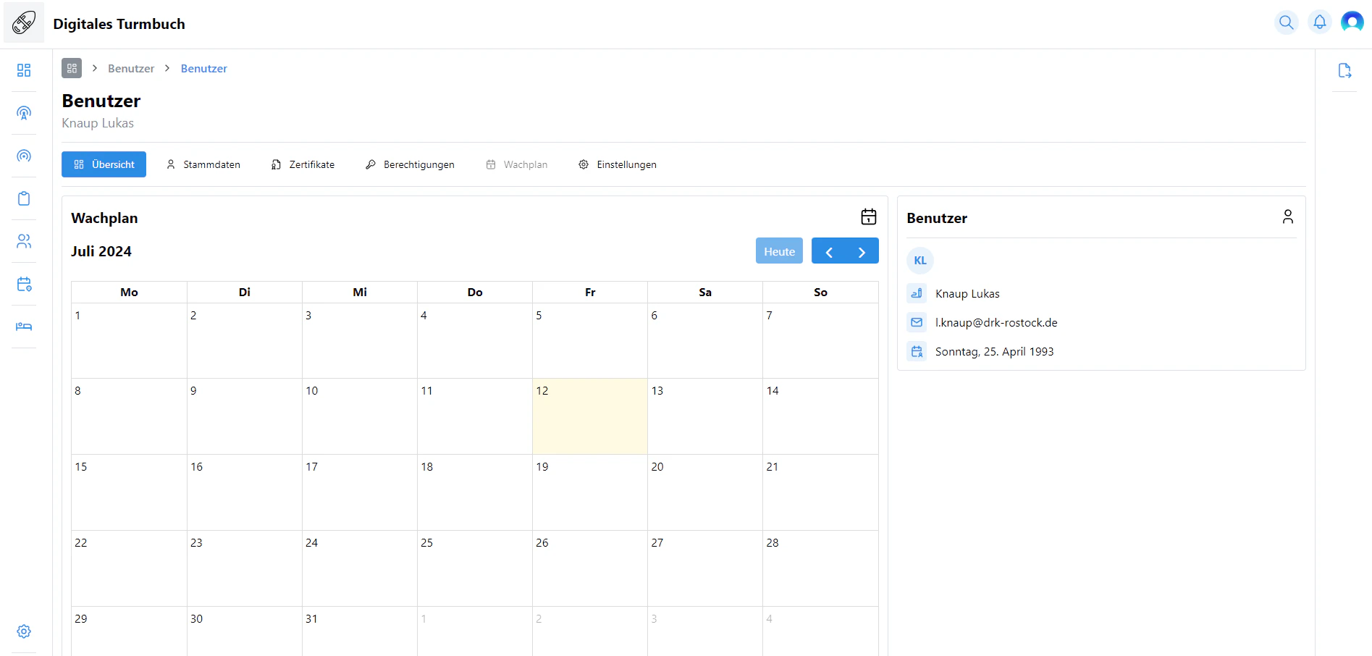Viewport: 1372px width, 656px height.
Task: Click the Wachplan calendar icon in the card header
Action: pyautogui.click(x=869, y=216)
